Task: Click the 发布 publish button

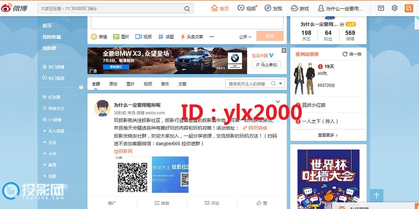Action: tap(270, 36)
